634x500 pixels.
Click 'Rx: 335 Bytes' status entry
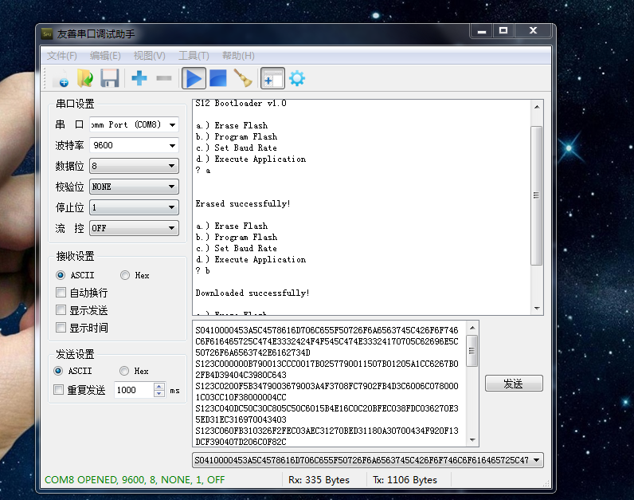[319, 480]
